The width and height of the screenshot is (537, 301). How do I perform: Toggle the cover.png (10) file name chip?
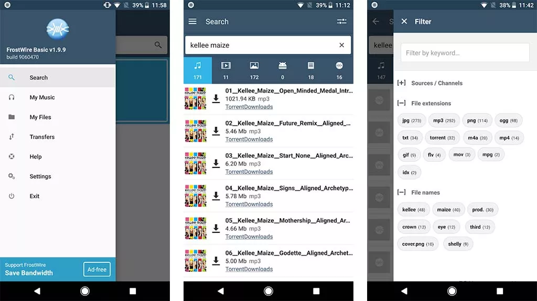pos(417,244)
